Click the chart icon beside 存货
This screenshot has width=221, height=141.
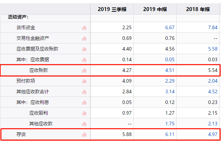pyautogui.click(x=84, y=135)
